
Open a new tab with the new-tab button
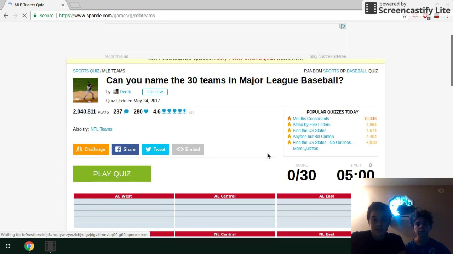click(x=75, y=5)
